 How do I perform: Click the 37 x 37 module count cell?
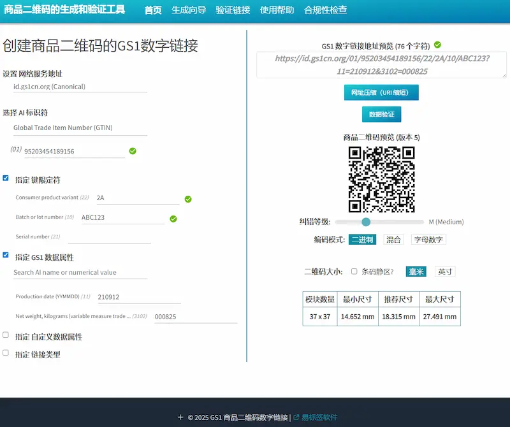tap(320, 317)
